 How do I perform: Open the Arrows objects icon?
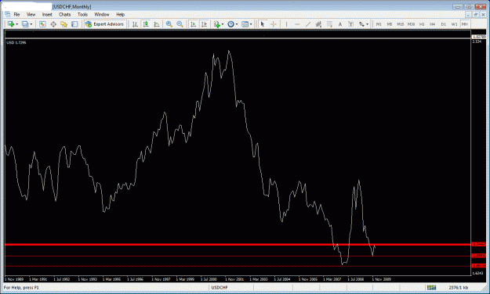coord(361,24)
